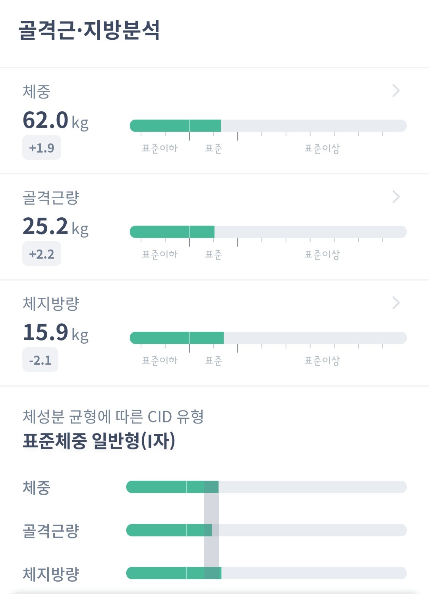The width and height of the screenshot is (429, 594).
Task: Click the weight 62.0 kg progress bar
Action: coord(268,126)
